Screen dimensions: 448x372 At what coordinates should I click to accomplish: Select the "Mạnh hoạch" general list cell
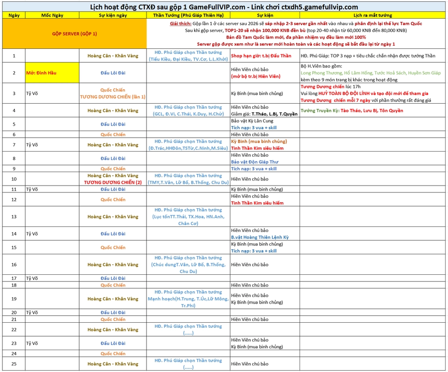pos(188,299)
